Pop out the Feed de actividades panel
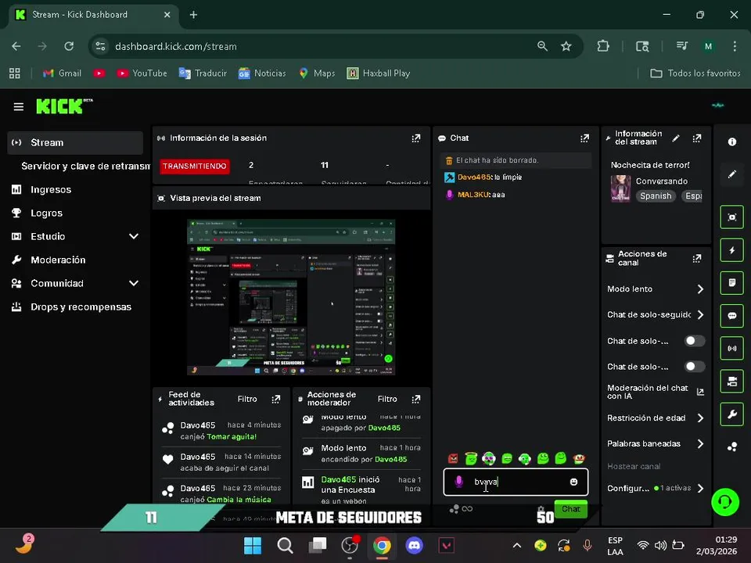Viewport: 751px width, 563px height. pyautogui.click(x=276, y=400)
